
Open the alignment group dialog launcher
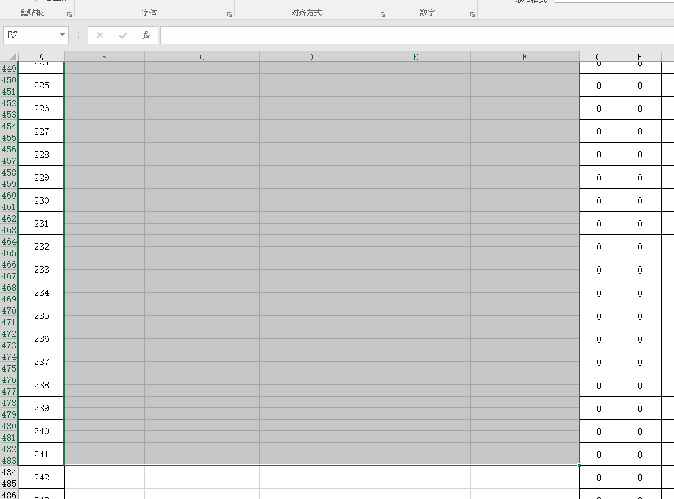(382, 15)
